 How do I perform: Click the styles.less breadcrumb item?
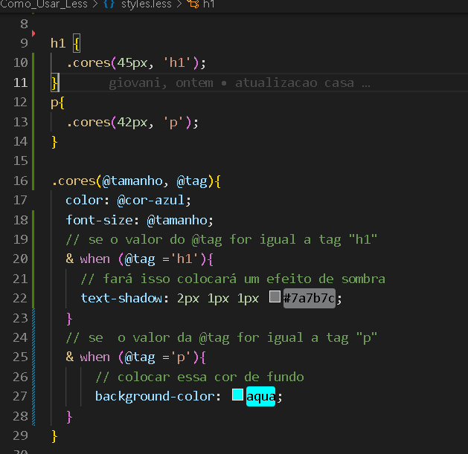click(146, 4)
